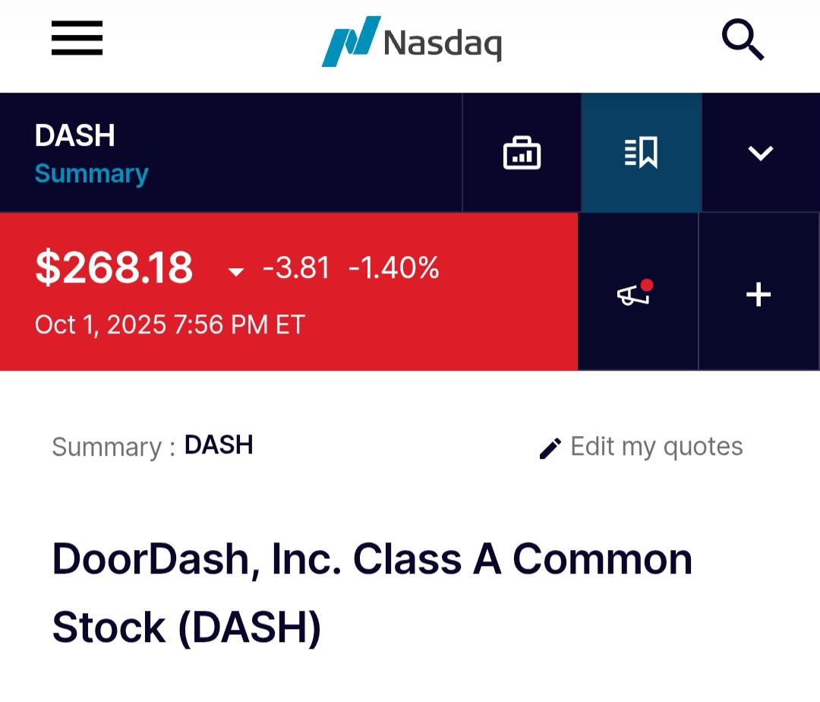Click the $268.18 price
The height and width of the screenshot is (702, 820).
pos(114,268)
